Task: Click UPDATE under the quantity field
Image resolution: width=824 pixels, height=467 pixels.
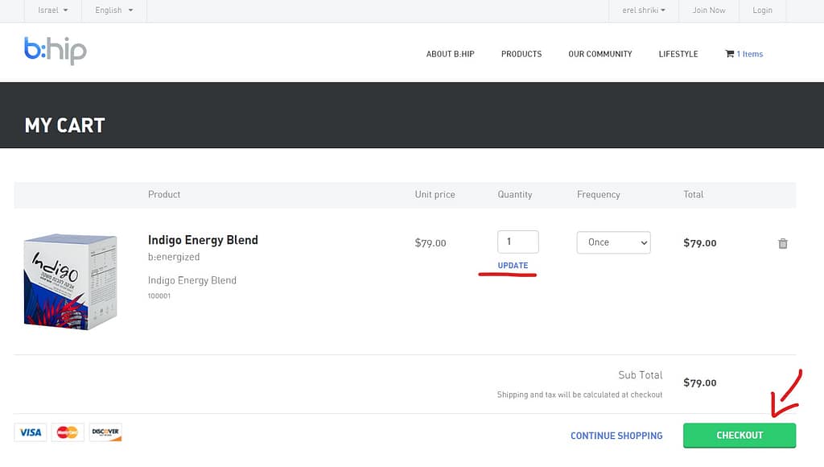Action: pyautogui.click(x=513, y=266)
